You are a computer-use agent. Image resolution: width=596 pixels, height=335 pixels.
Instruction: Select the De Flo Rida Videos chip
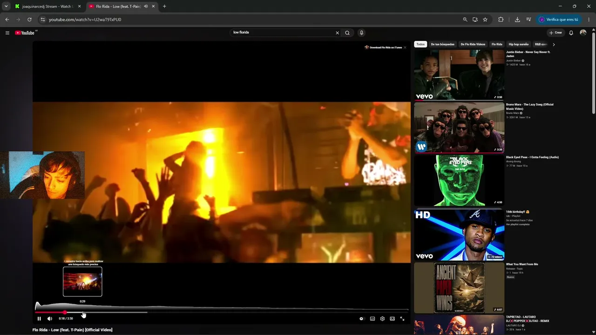(x=473, y=44)
